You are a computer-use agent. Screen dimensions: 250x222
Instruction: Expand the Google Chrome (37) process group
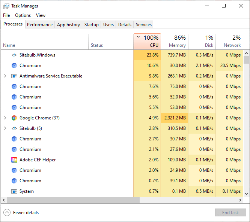point(5,118)
